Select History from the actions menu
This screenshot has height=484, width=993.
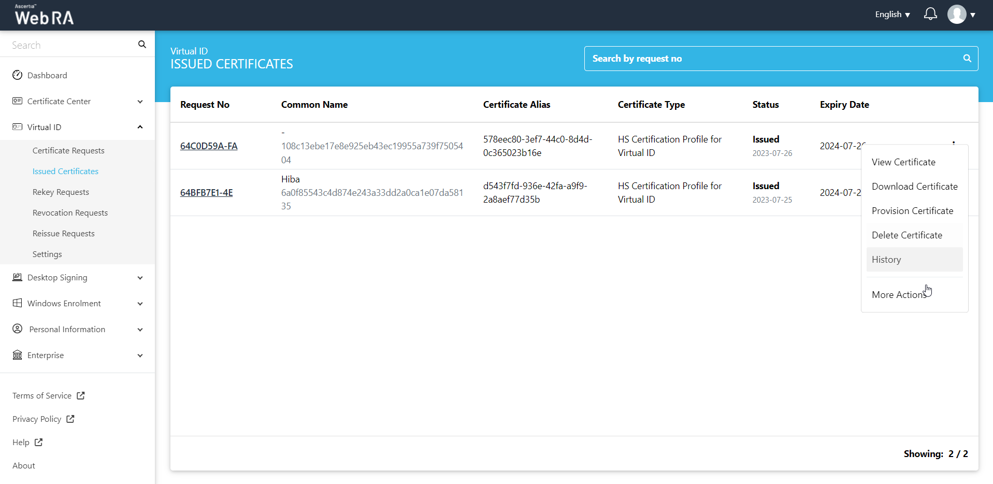pyautogui.click(x=886, y=260)
